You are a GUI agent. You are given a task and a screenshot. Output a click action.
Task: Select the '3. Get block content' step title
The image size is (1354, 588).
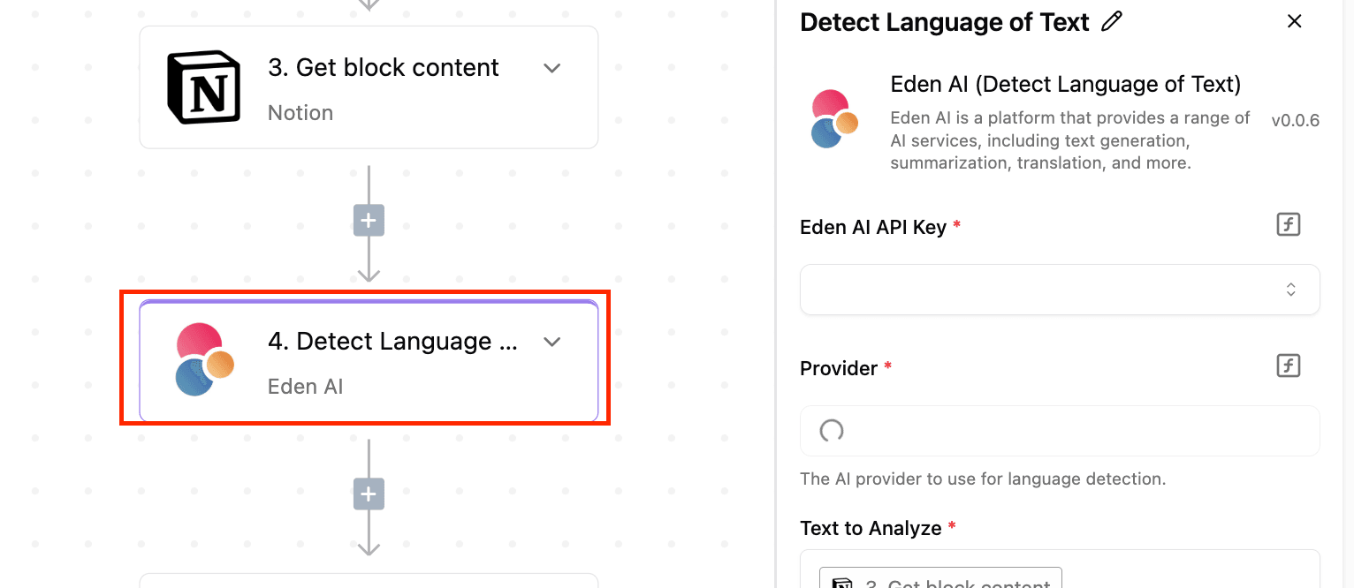384,68
